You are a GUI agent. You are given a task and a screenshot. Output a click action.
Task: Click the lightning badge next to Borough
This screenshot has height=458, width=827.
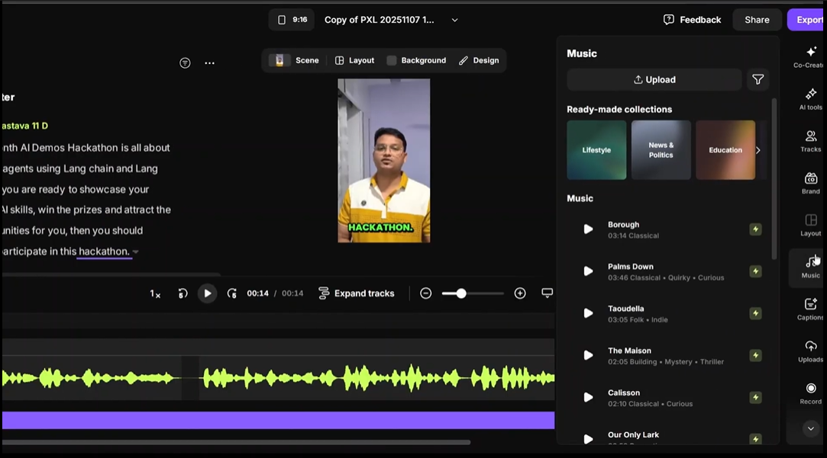pos(755,229)
